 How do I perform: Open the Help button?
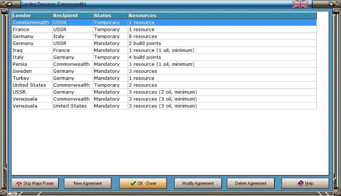pyautogui.click(x=305, y=183)
